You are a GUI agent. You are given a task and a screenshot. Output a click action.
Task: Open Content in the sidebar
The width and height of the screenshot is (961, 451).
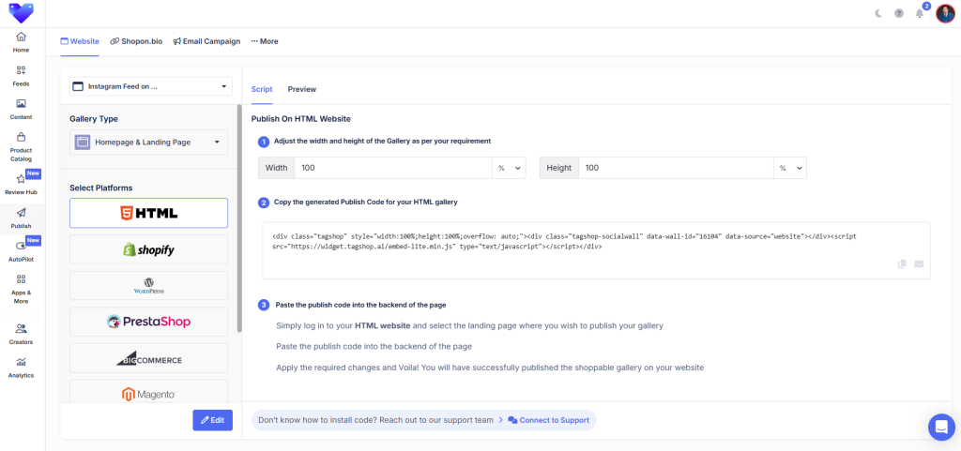(21, 109)
